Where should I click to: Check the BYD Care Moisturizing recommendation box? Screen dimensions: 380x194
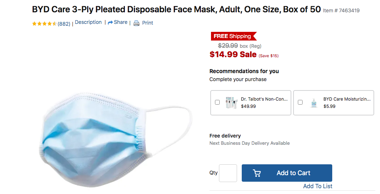(x=300, y=102)
